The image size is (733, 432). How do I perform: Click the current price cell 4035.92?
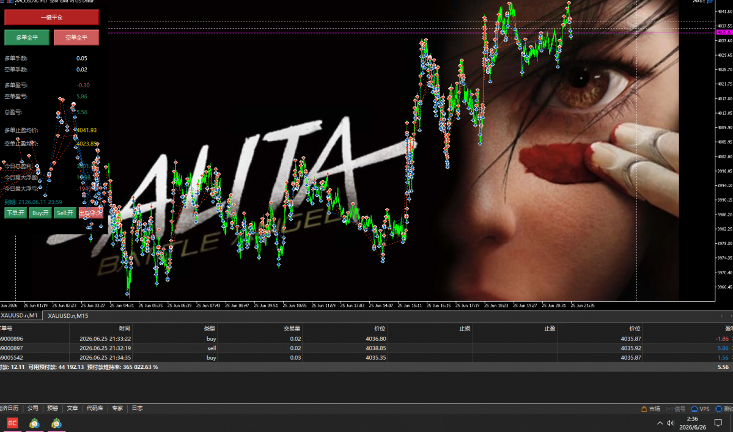point(631,348)
